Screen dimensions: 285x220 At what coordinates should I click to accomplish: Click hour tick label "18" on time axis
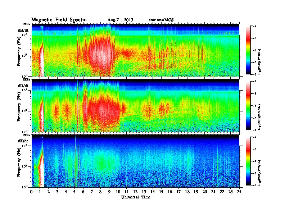(187, 192)
